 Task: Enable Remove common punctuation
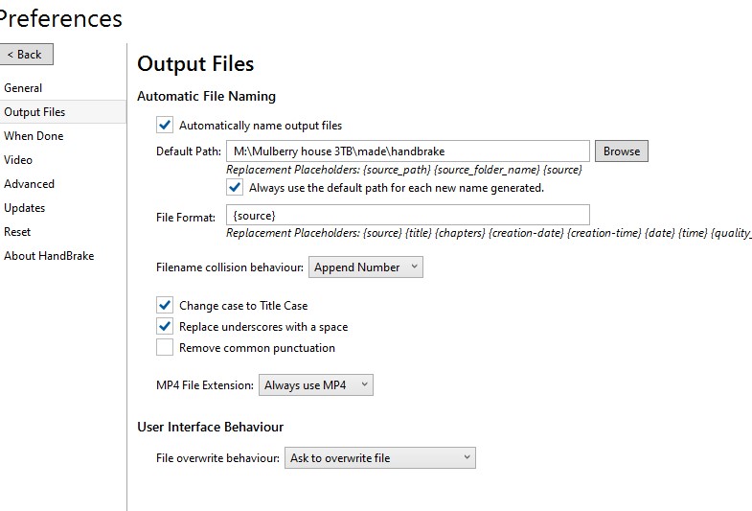tap(165, 347)
